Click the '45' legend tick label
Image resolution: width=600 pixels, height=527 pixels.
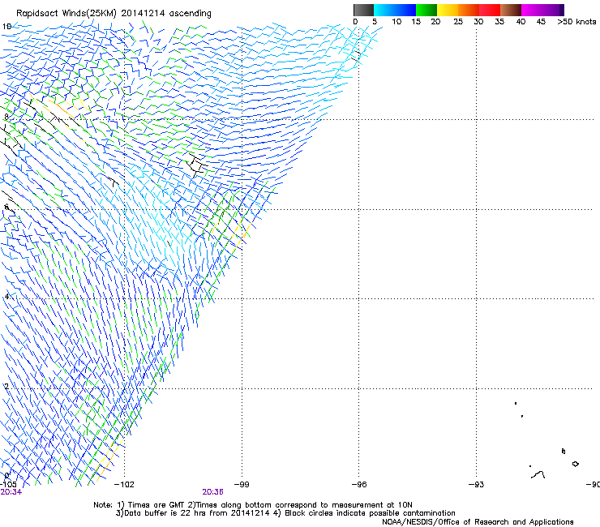pos(541,22)
